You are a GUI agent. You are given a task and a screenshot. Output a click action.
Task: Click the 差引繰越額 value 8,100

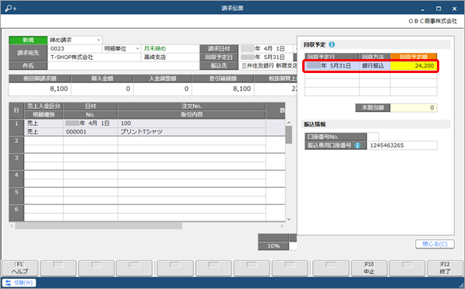click(x=223, y=89)
